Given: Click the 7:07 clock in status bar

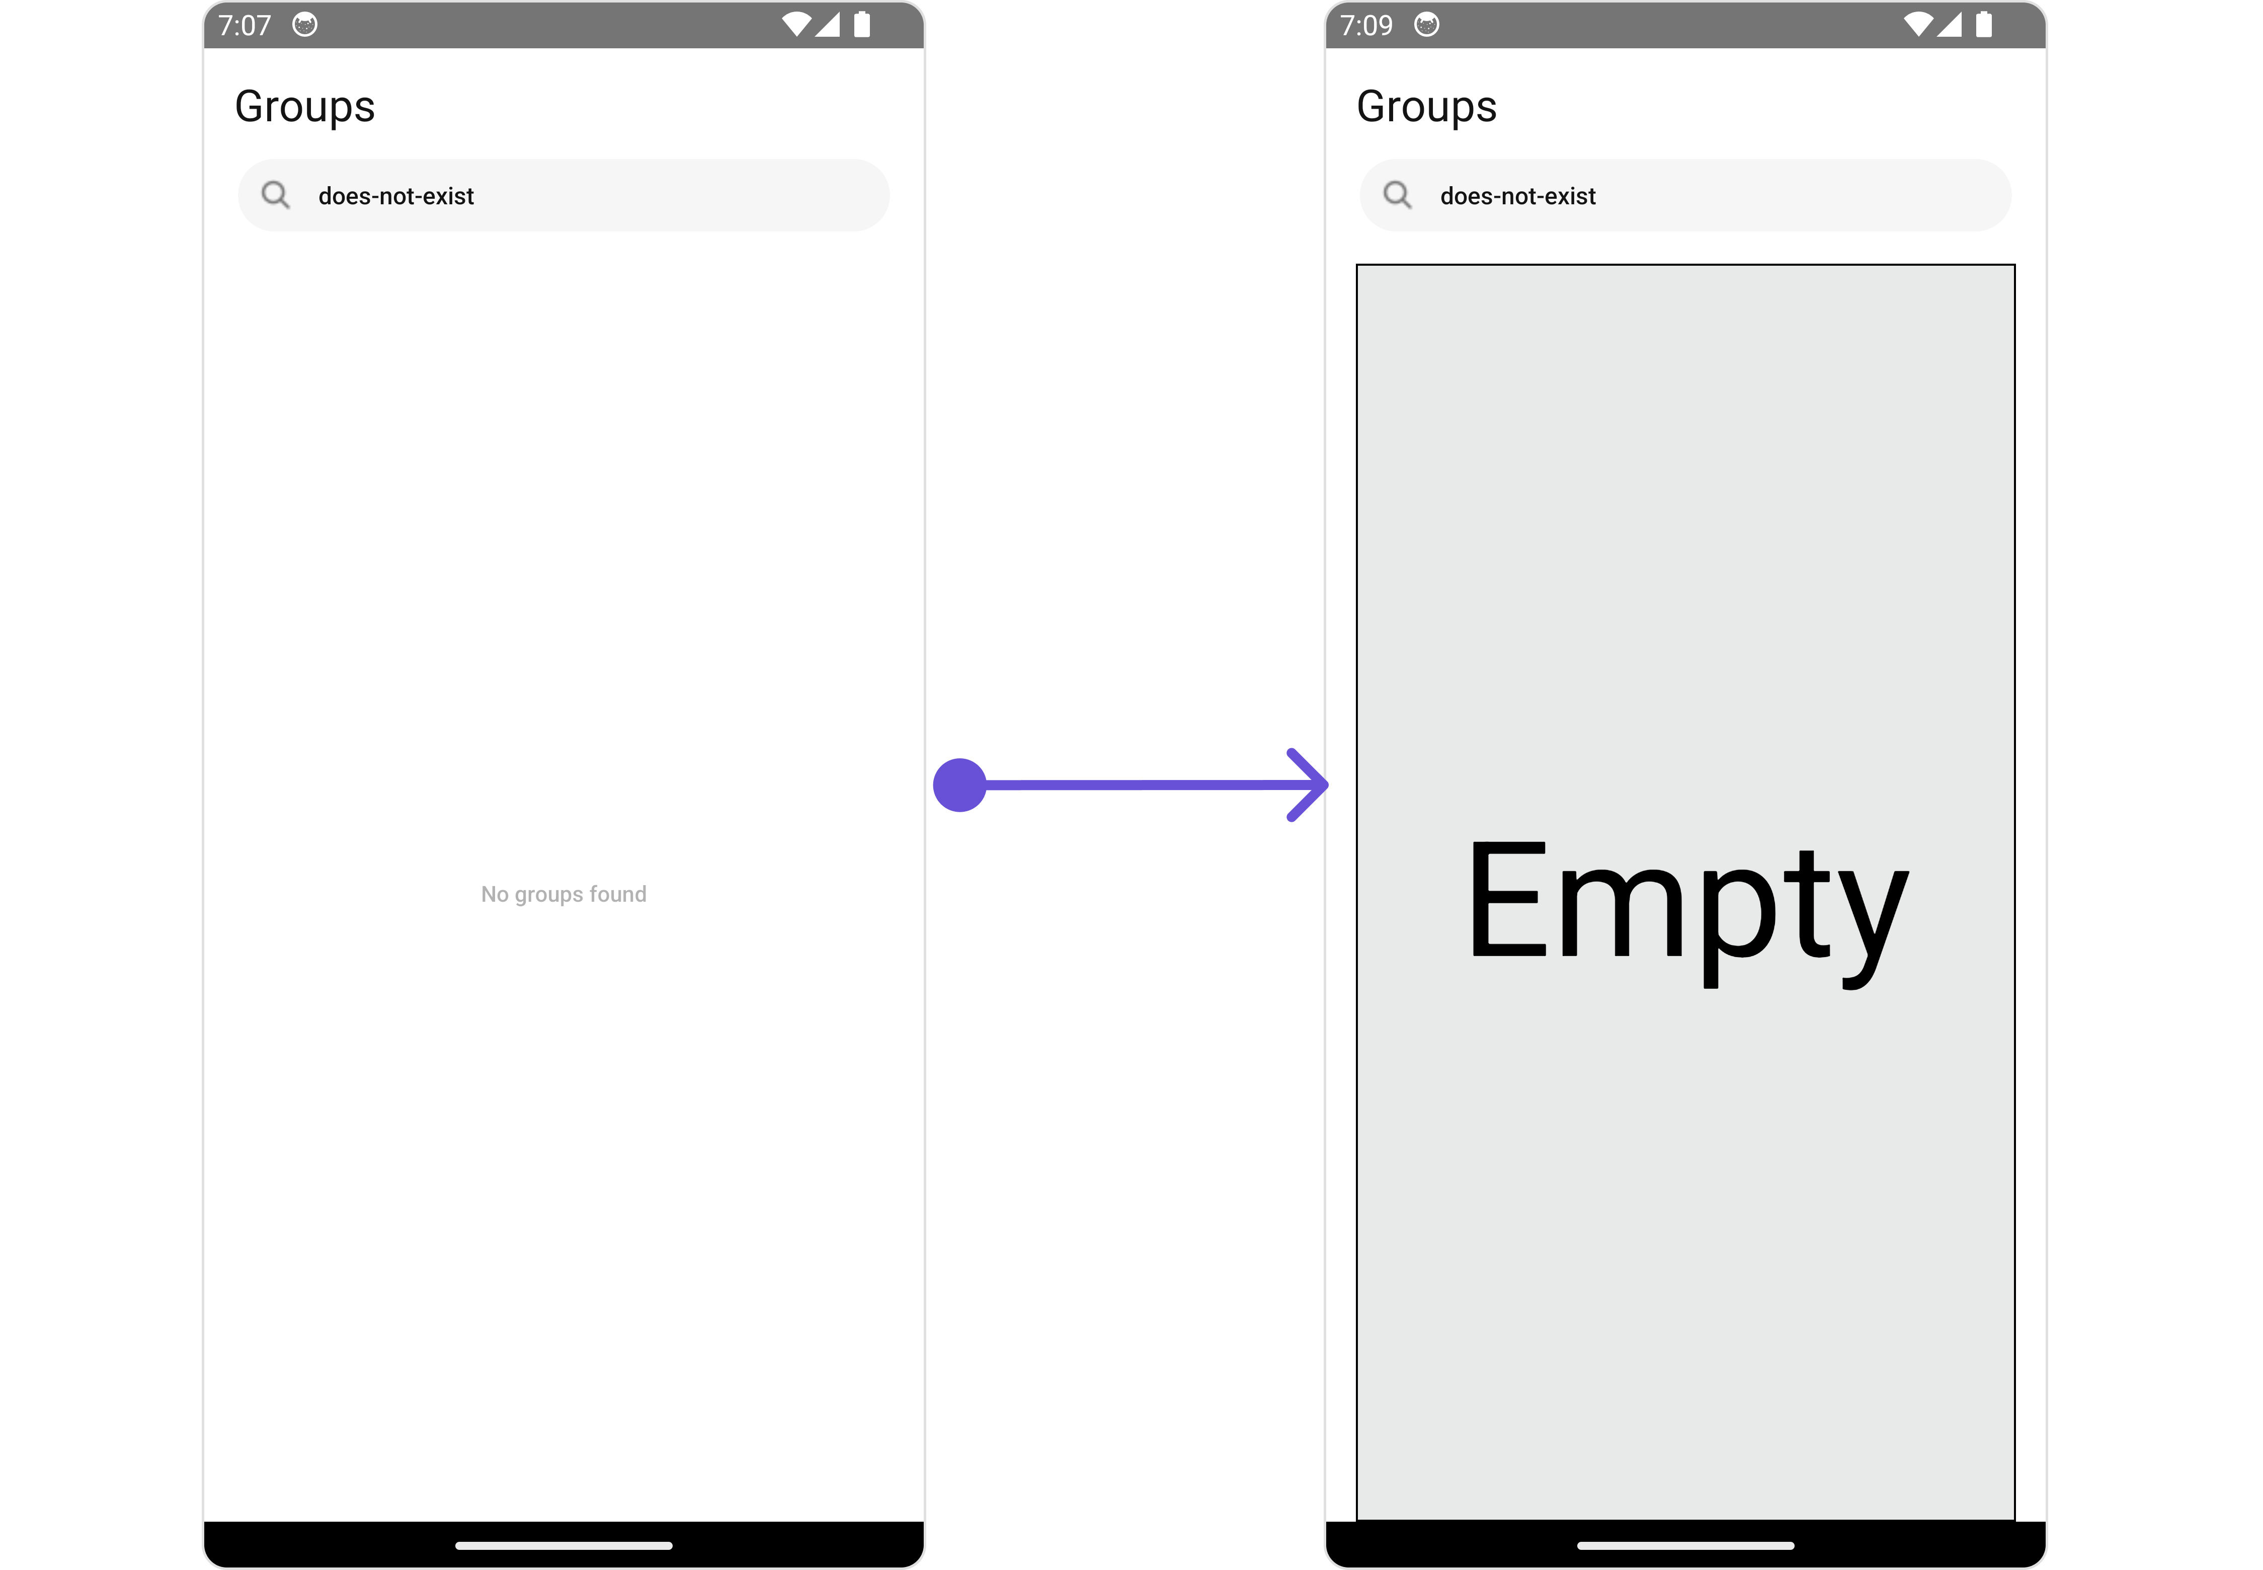Looking at the screenshot, I should click(244, 25).
